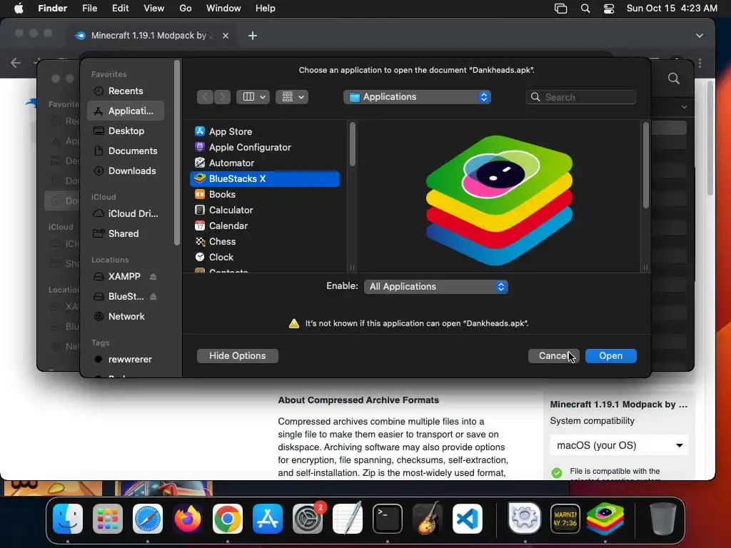Open Trash in the Dock
Screen dimensions: 731x548
tap(663, 519)
